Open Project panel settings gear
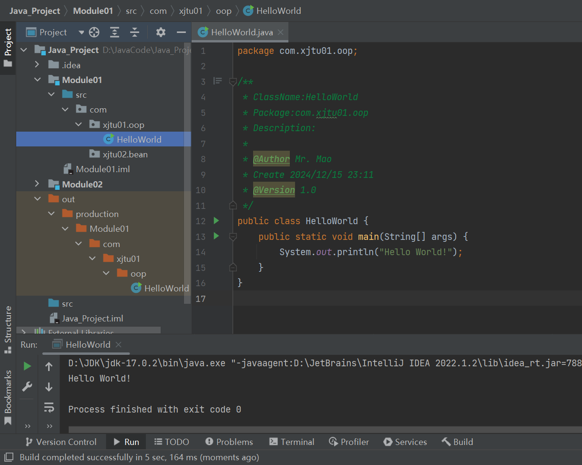This screenshot has height=465, width=582. [161, 32]
